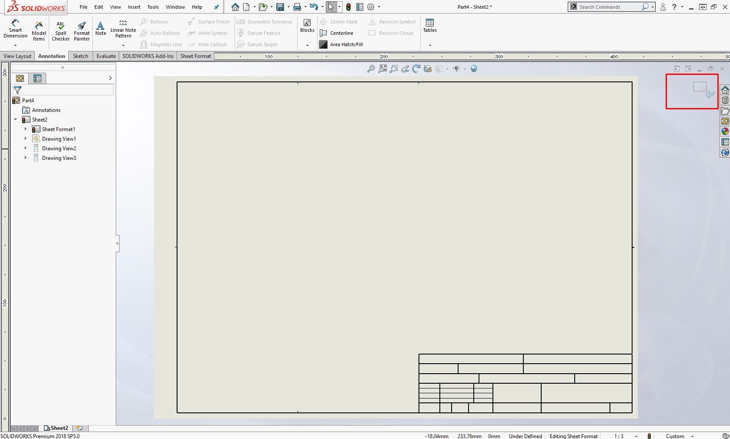Click Editing Sheet Format in status bar

point(573,436)
